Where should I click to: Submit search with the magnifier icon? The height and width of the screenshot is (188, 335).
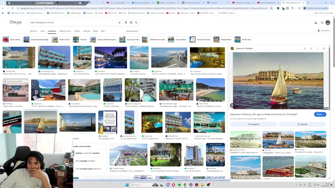(x=136, y=22)
